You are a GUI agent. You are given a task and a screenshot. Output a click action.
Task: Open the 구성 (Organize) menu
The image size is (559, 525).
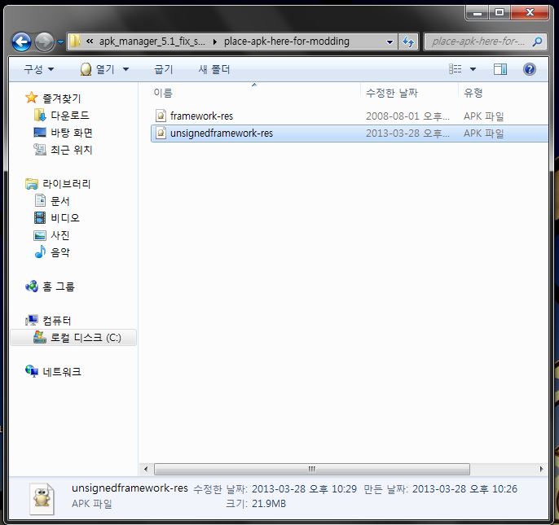(x=38, y=69)
